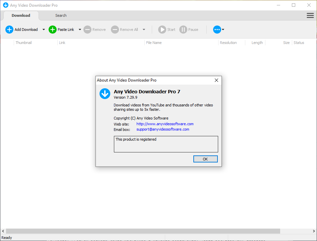
Task: Click the Start play icon
Action: pyautogui.click(x=162, y=30)
